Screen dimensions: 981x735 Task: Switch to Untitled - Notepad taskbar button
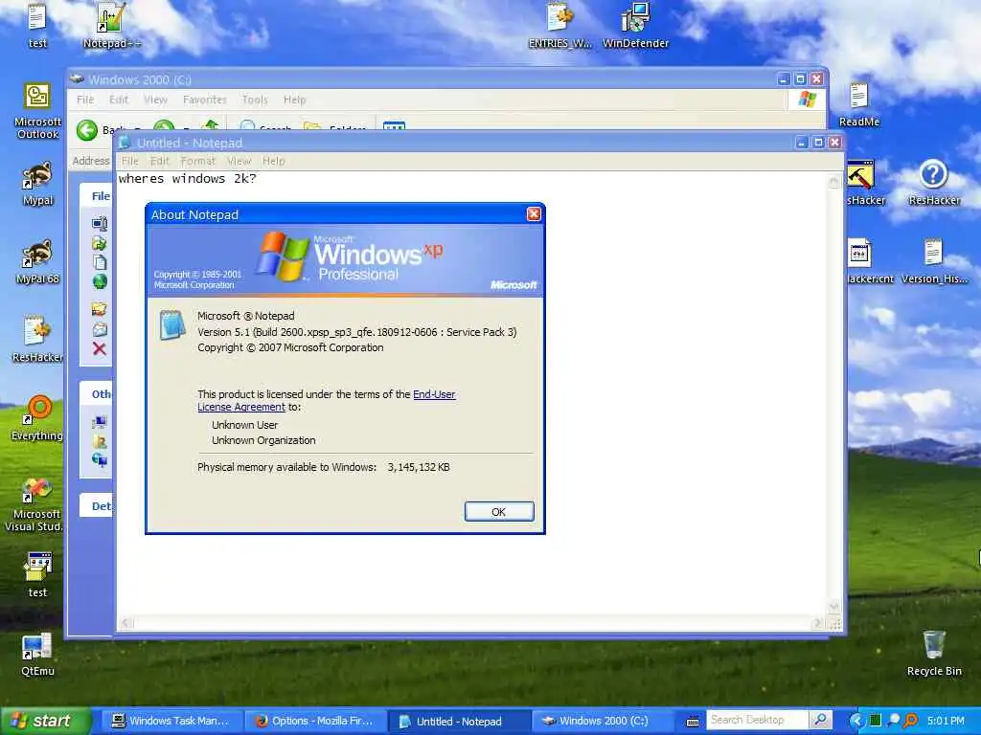pyautogui.click(x=459, y=721)
